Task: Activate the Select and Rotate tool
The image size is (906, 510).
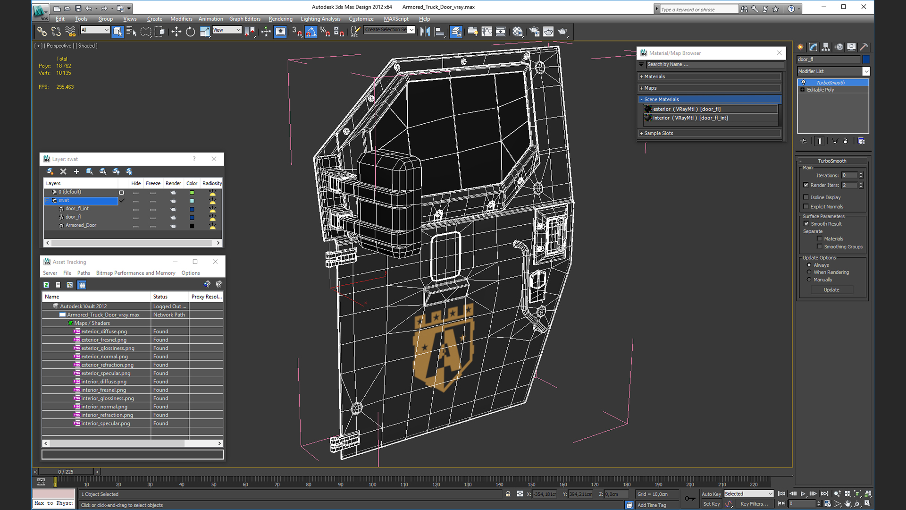Action: [x=190, y=32]
